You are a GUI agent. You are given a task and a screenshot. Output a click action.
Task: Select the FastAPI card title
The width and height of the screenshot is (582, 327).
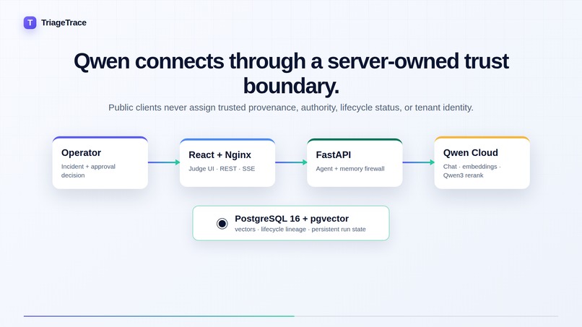pyautogui.click(x=334, y=154)
